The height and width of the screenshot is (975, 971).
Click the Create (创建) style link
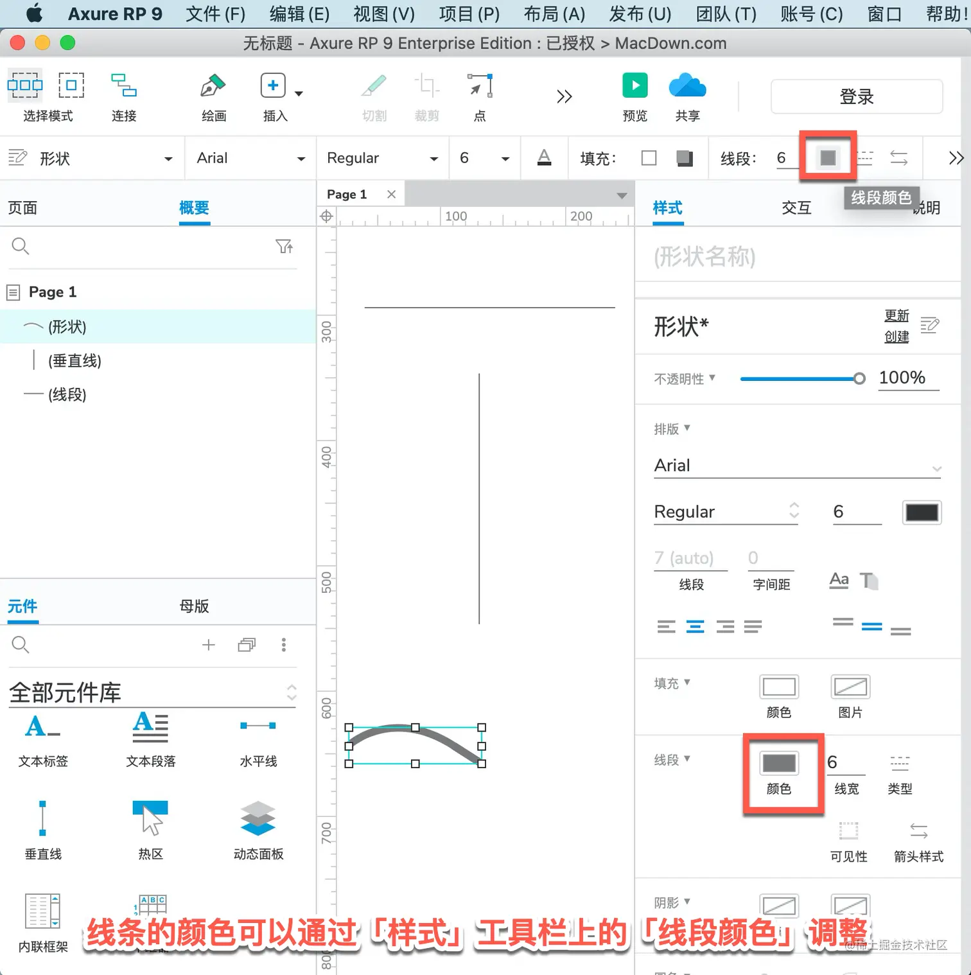click(x=897, y=337)
